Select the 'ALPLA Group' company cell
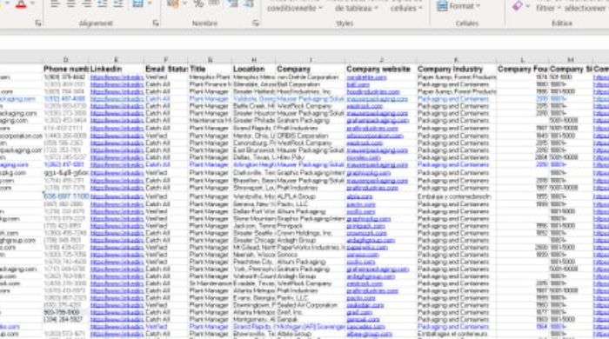Screen dimensions: 609x339 point(311,196)
